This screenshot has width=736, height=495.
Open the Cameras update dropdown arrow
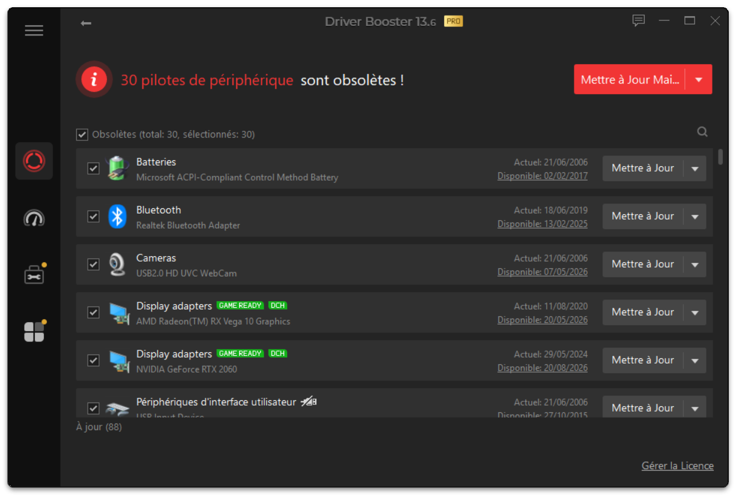(x=695, y=265)
